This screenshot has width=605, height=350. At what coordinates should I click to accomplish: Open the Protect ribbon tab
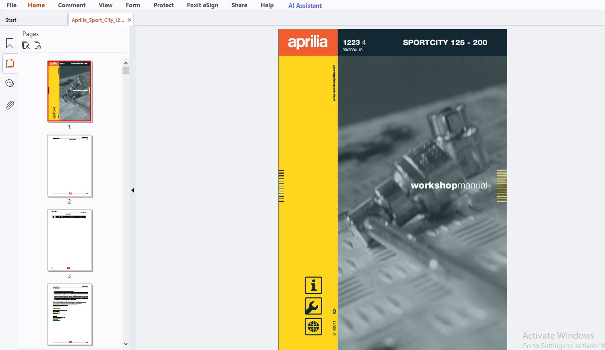(164, 5)
